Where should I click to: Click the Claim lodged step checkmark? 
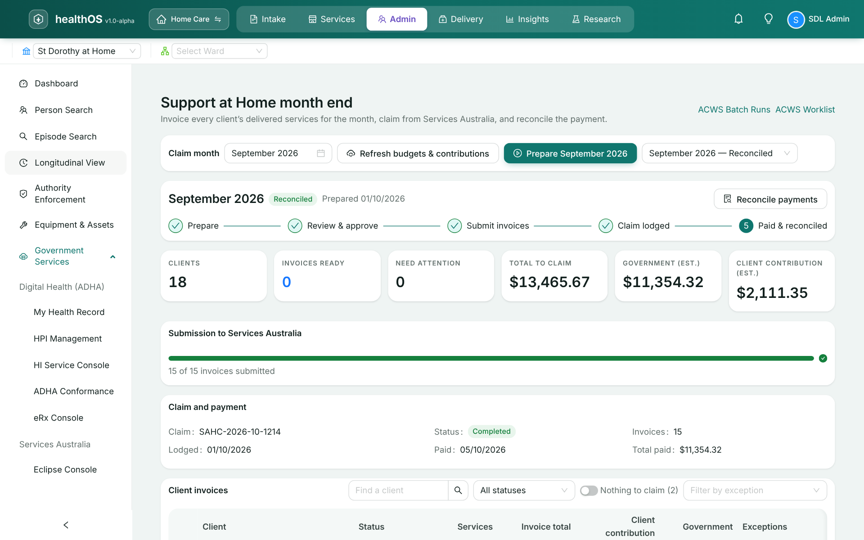pos(606,225)
